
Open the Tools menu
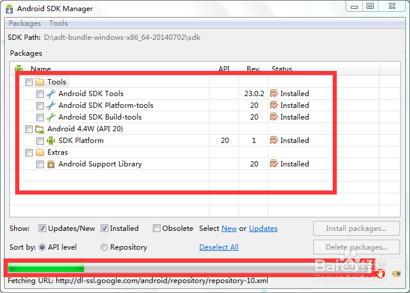pos(59,23)
